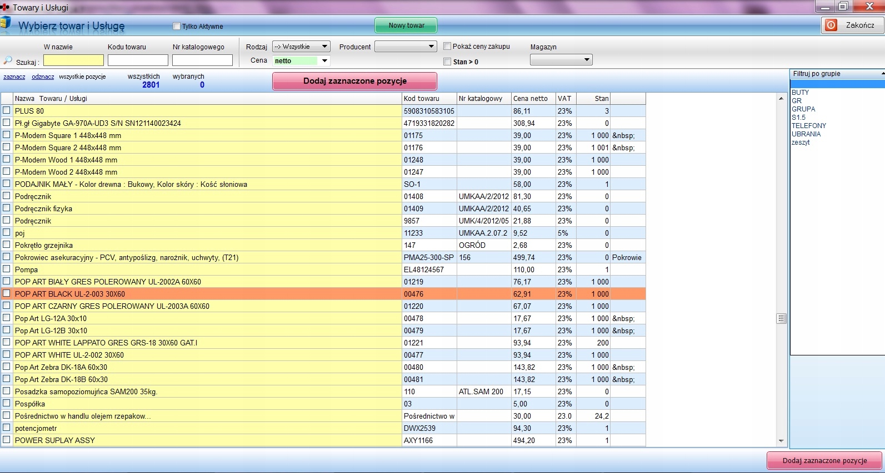Enable the Tylko Aktywne checkbox

(177, 26)
